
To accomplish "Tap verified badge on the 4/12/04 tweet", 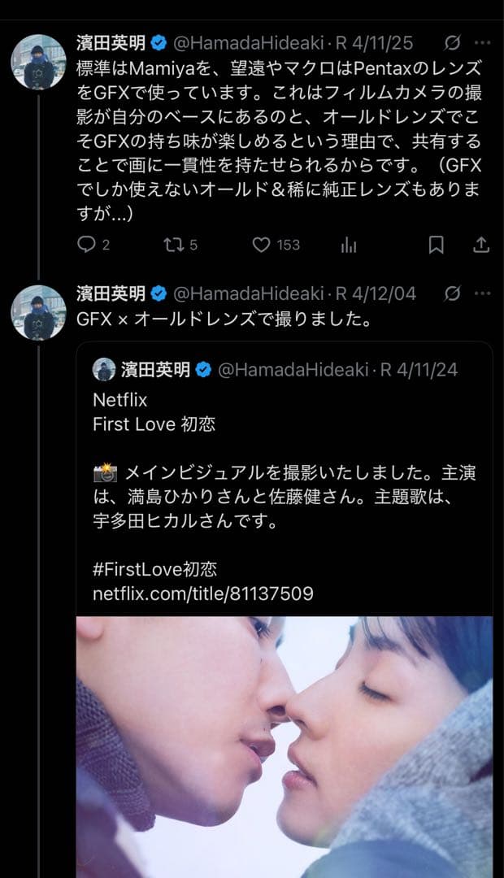I will (159, 293).
